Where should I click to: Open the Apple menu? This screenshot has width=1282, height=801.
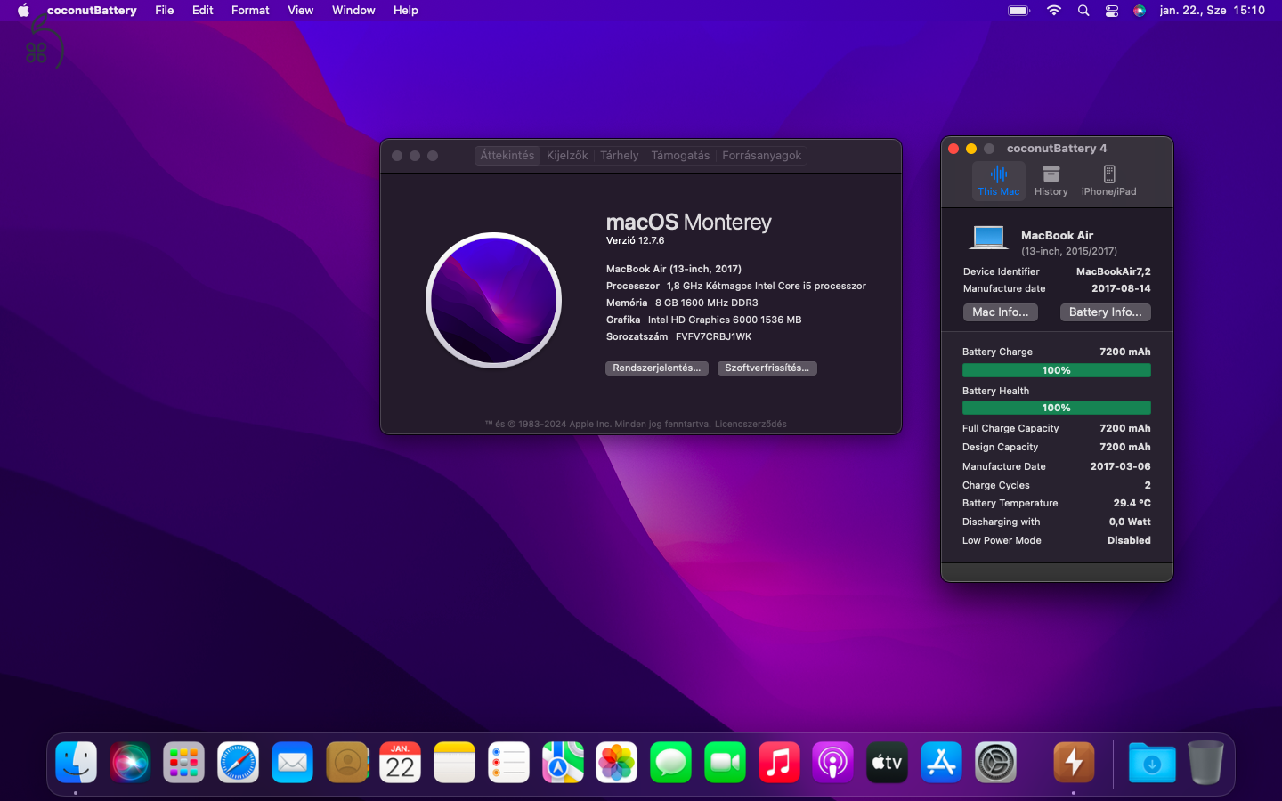click(x=23, y=11)
